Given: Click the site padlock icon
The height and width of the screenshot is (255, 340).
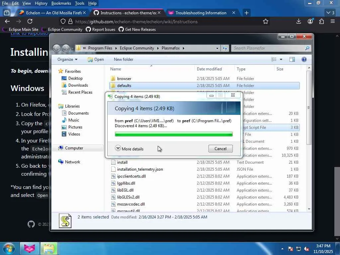Looking at the screenshot, I should point(70,22).
